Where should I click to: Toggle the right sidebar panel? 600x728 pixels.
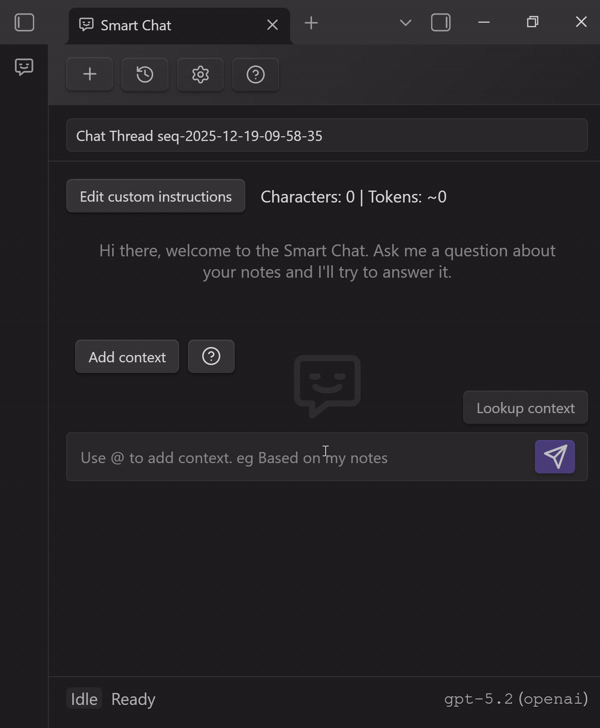coord(441,23)
